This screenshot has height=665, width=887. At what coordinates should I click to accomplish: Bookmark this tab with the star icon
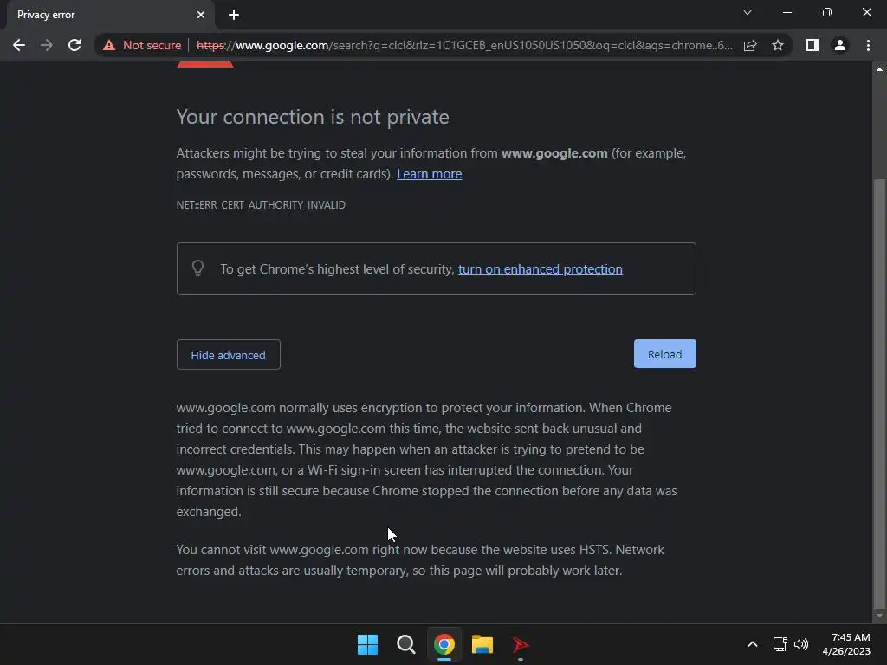[x=778, y=45]
